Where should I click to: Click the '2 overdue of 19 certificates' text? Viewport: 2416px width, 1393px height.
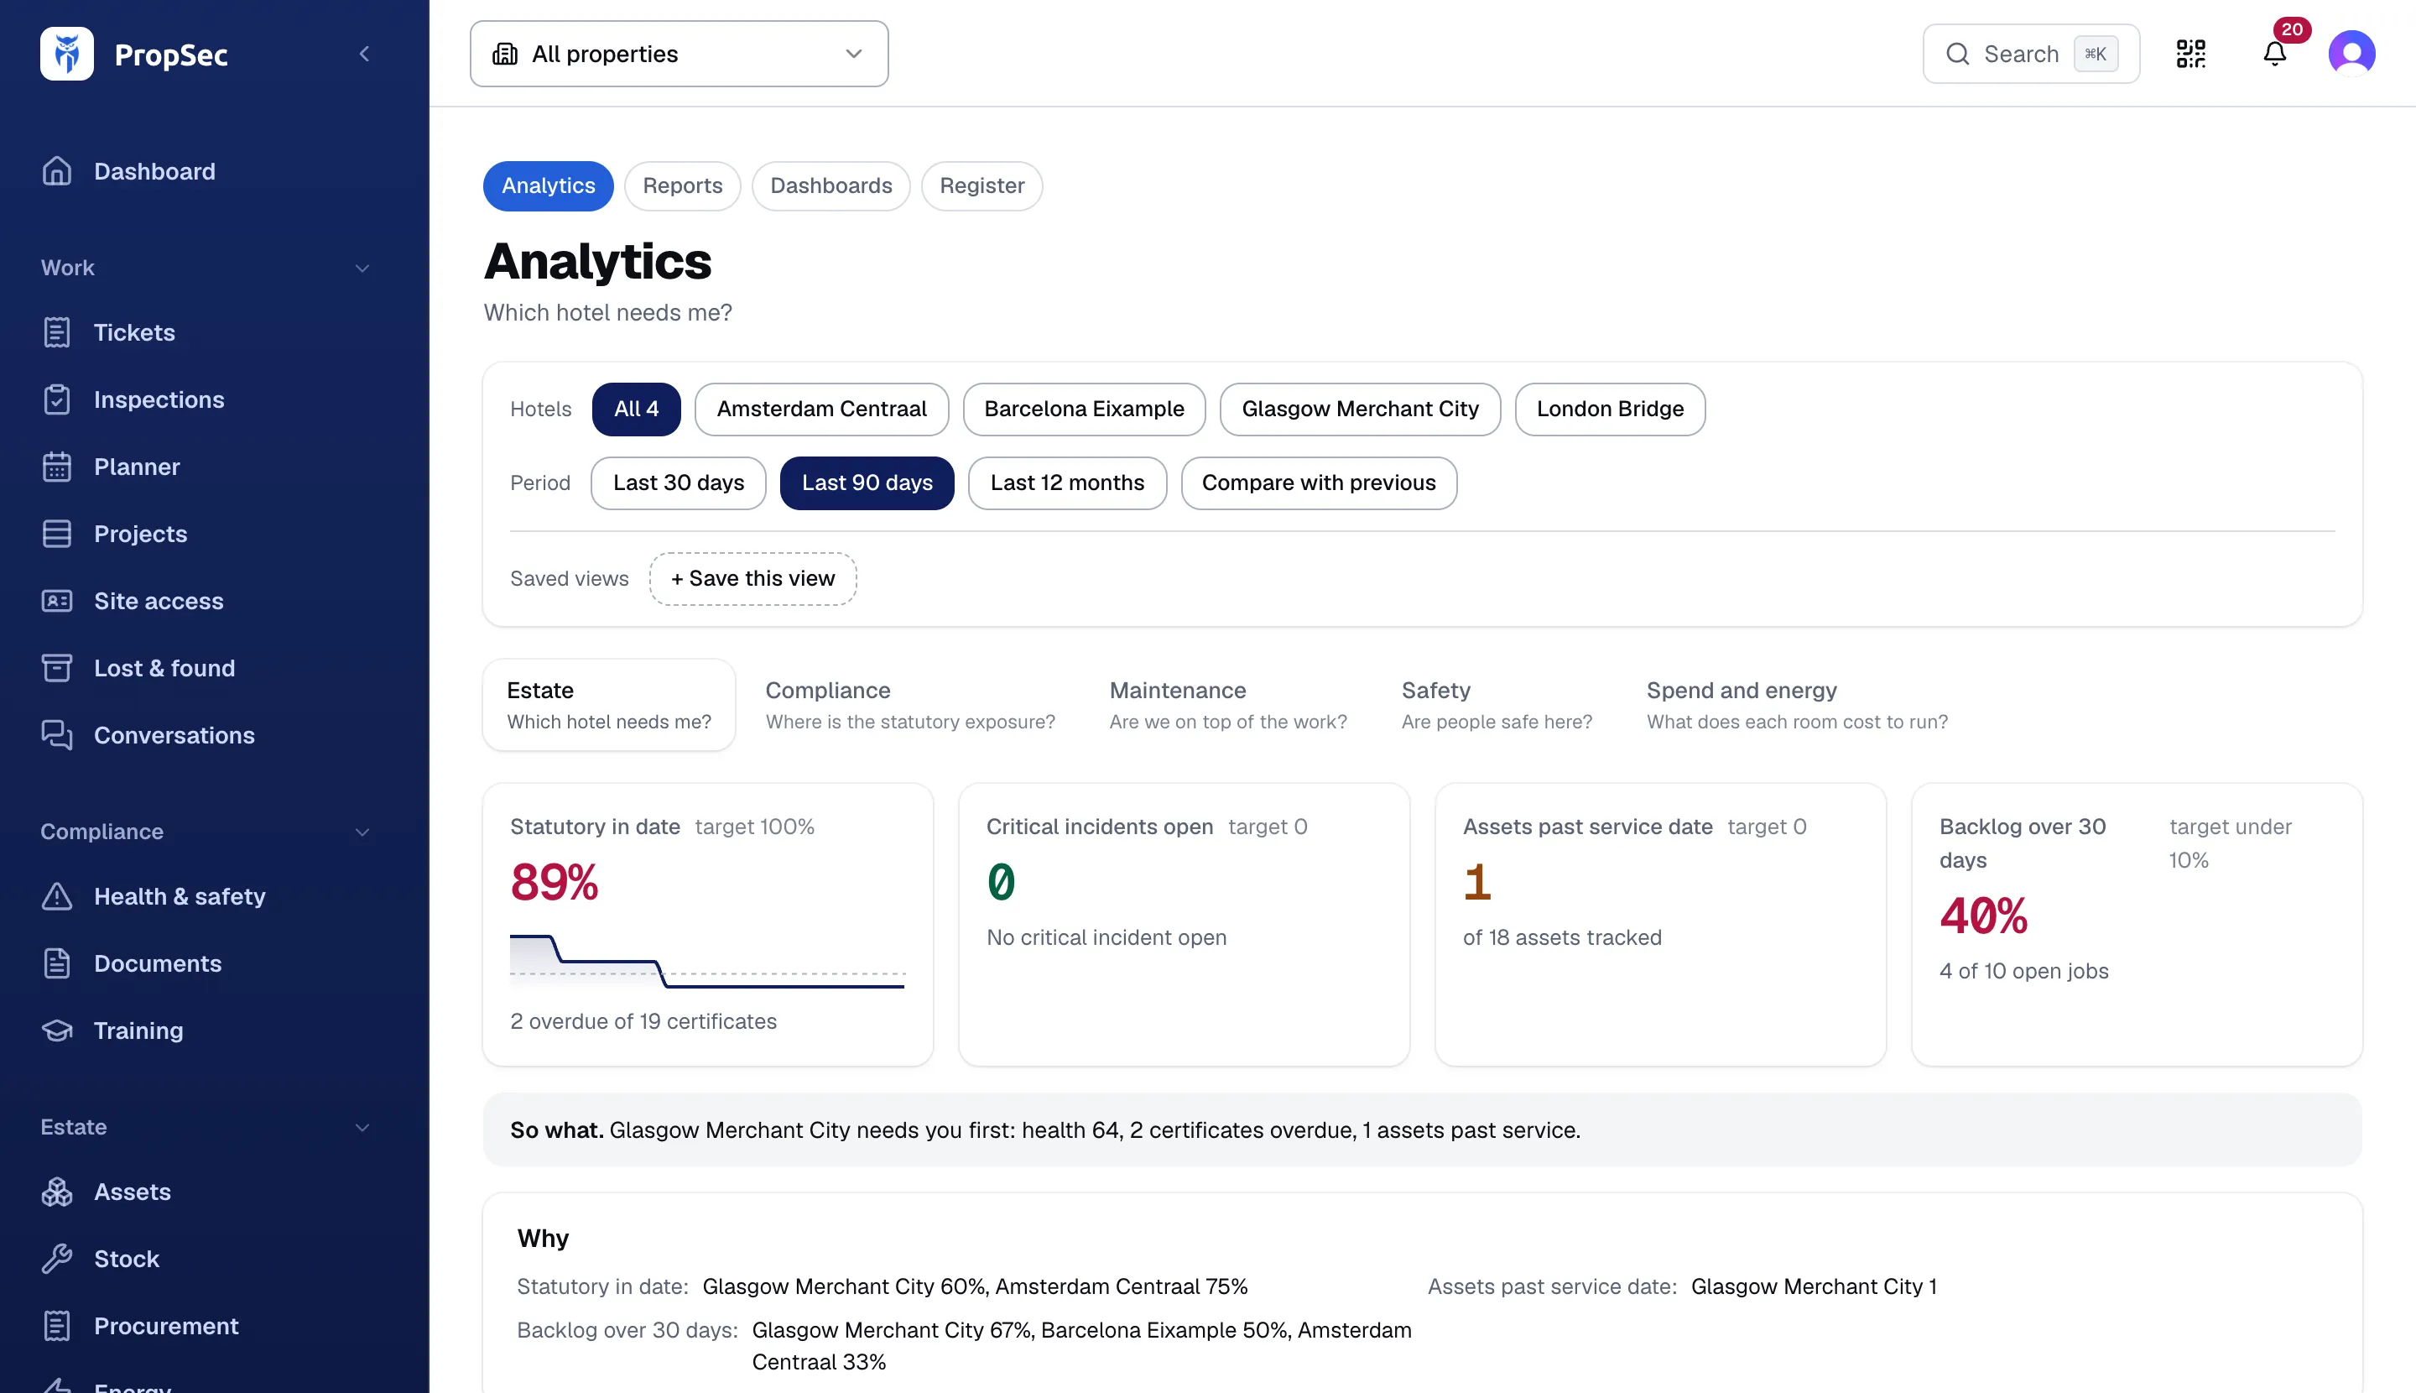(643, 1020)
